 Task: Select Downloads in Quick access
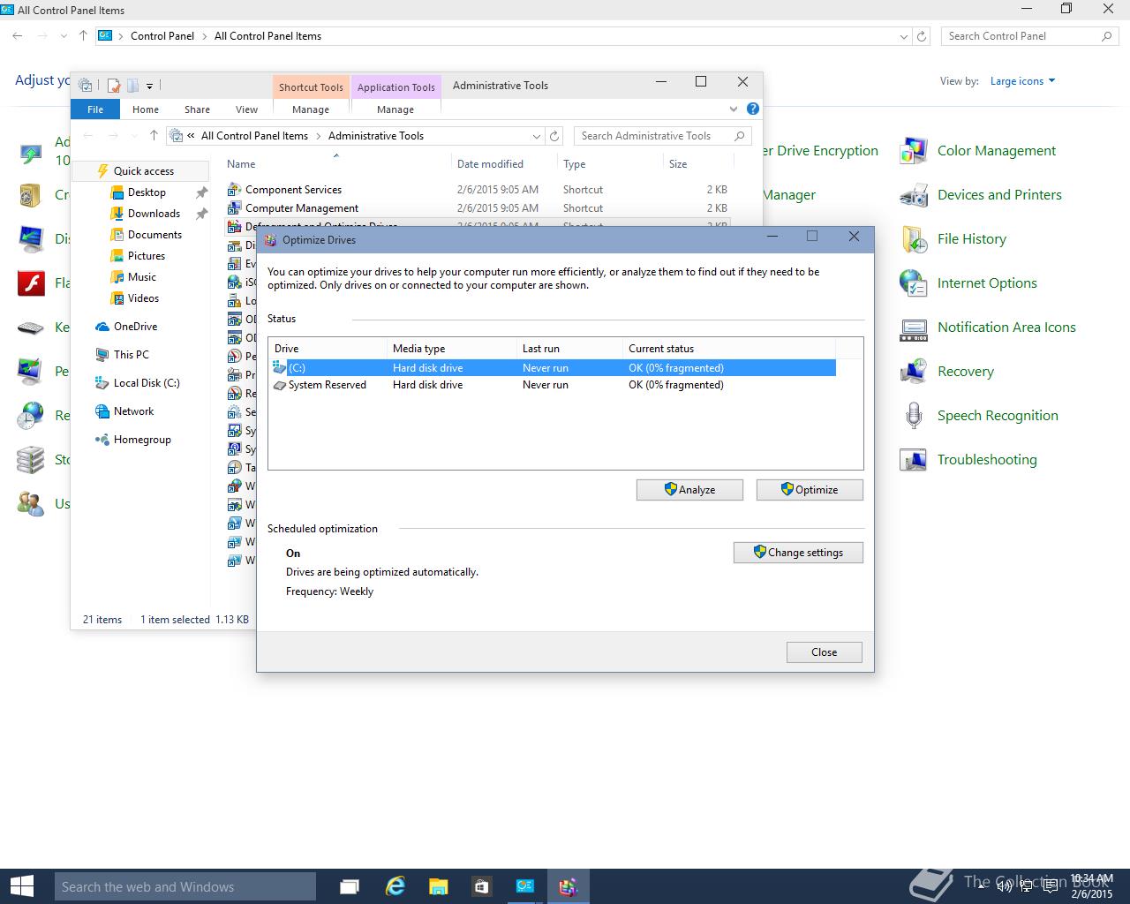154,214
